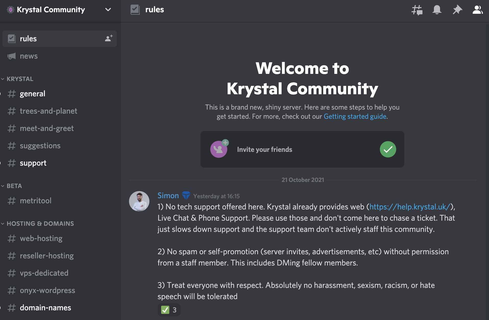Follow the help.krystal.uk link
This screenshot has width=489, height=320.
410,207
